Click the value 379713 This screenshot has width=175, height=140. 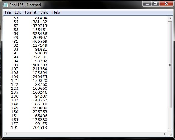pyautogui.click(x=40, y=26)
